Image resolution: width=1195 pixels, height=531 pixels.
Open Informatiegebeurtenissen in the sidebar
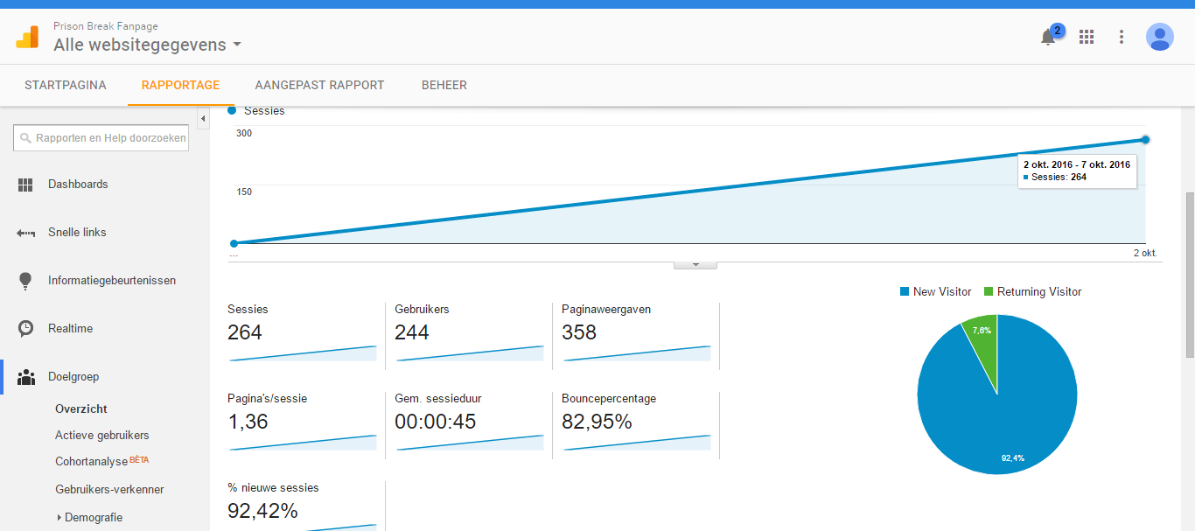click(112, 281)
